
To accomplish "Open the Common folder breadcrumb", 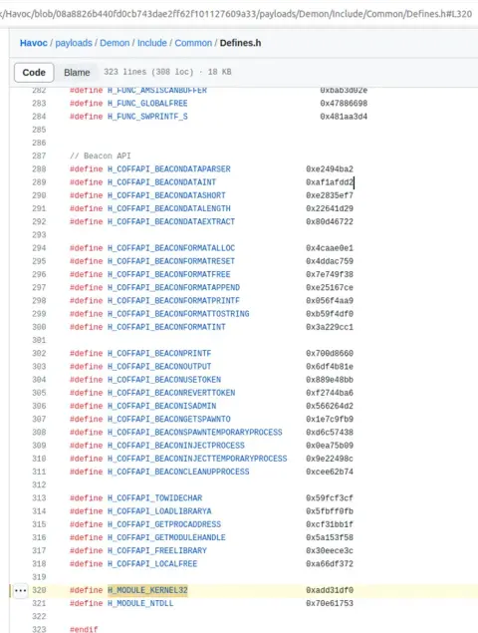I will pyautogui.click(x=193, y=43).
